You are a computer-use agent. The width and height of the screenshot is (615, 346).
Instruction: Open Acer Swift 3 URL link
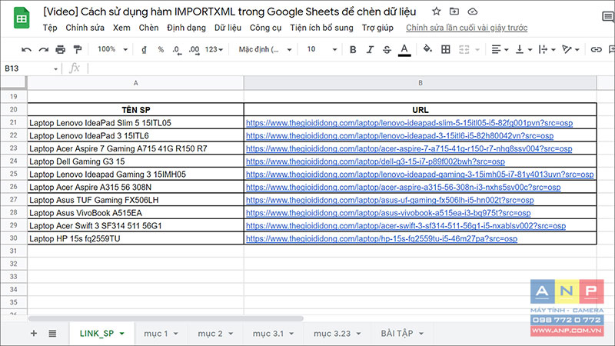coord(406,225)
